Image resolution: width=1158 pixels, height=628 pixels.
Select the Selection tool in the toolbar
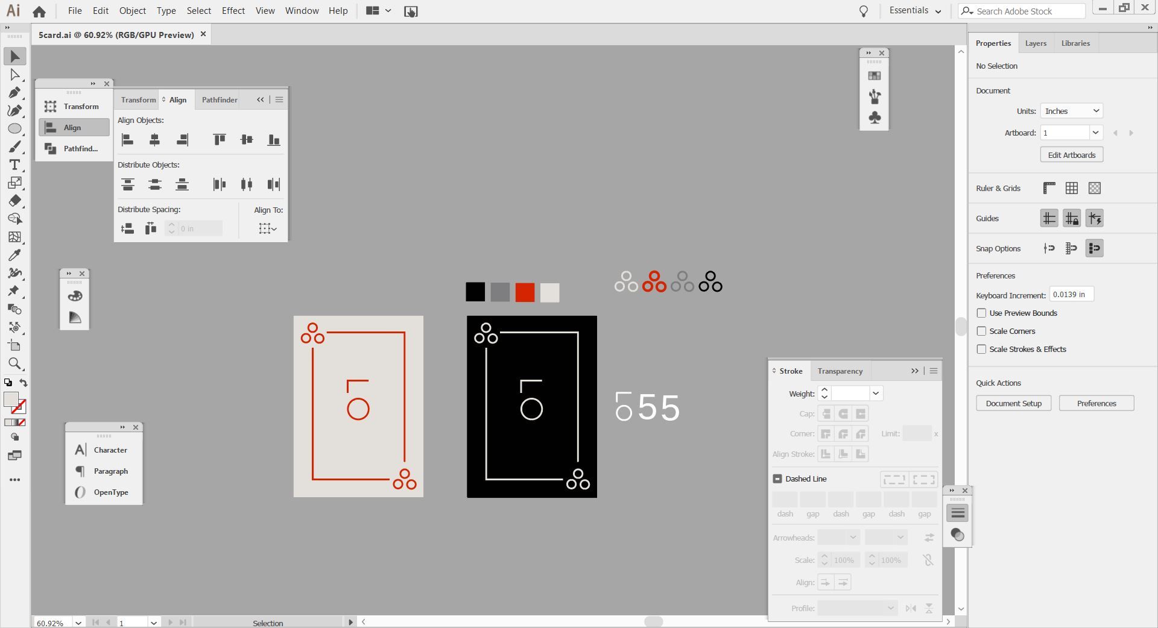click(x=15, y=56)
